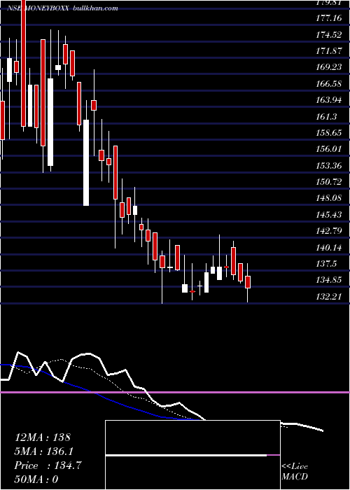Viewport: 350px width, 490px height.
Task: Click the 161.3 price axis label
Action: (326, 117)
